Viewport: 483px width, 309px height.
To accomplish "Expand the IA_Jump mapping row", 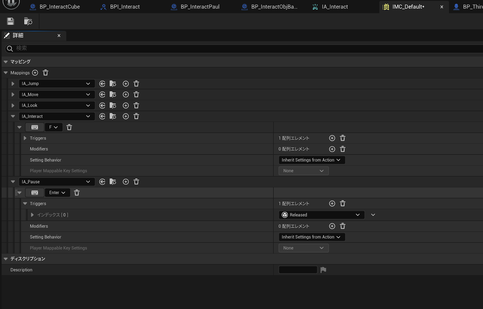I will (x=13, y=84).
